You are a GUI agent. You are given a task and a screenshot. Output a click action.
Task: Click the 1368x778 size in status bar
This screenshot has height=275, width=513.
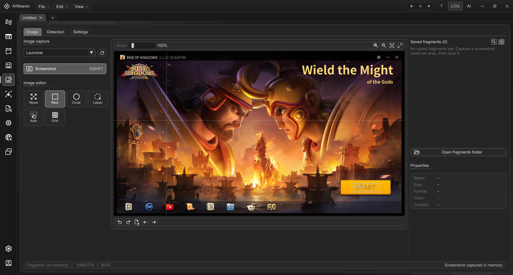click(x=85, y=265)
